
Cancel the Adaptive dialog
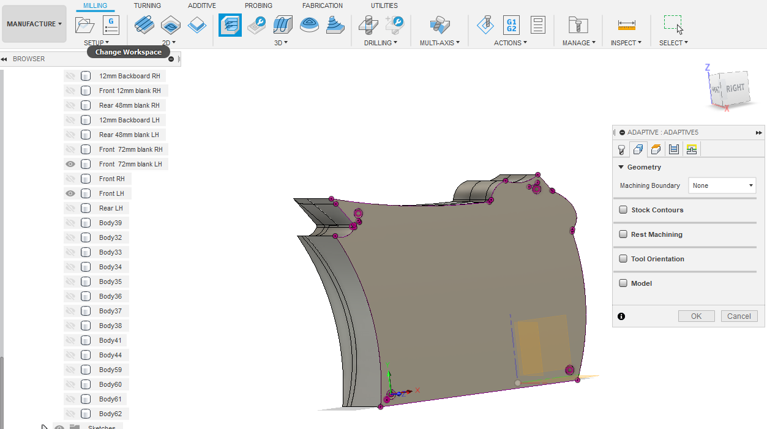[739, 316]
